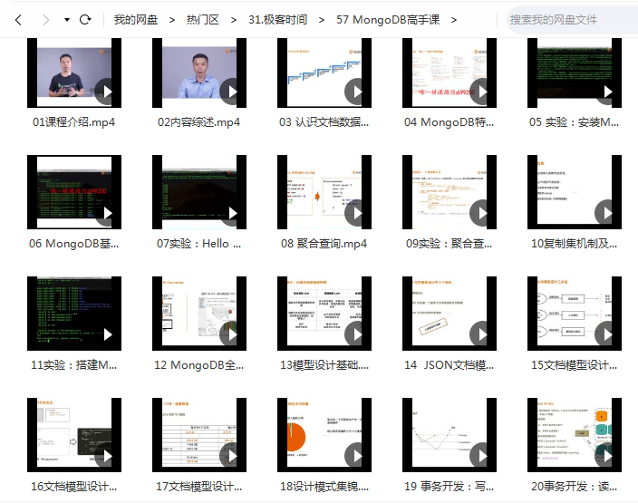Expand the chevron after 我的网盘 breadcrumb

coord(172,20)
